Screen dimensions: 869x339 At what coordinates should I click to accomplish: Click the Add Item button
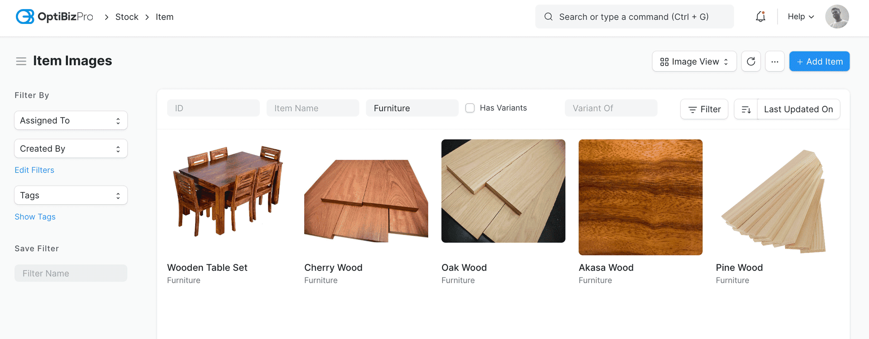pos(819,61)
